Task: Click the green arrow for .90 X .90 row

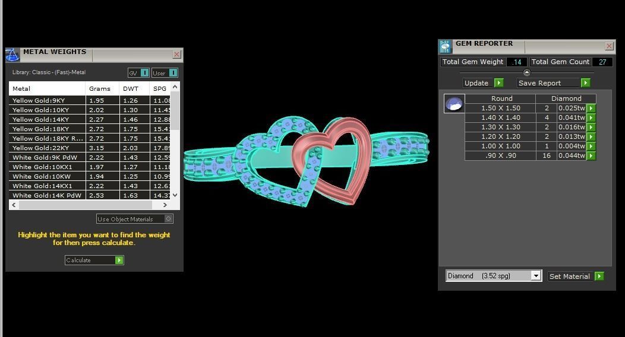Action: click(x=592, y=155)
